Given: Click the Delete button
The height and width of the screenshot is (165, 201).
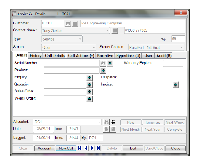Looking at the screenshot, I should [x=112, y=148].
